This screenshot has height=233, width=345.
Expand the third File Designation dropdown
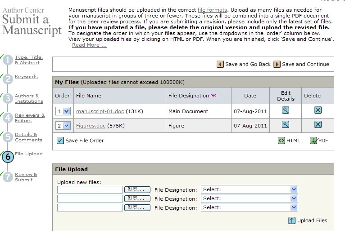tap(249, 207)
